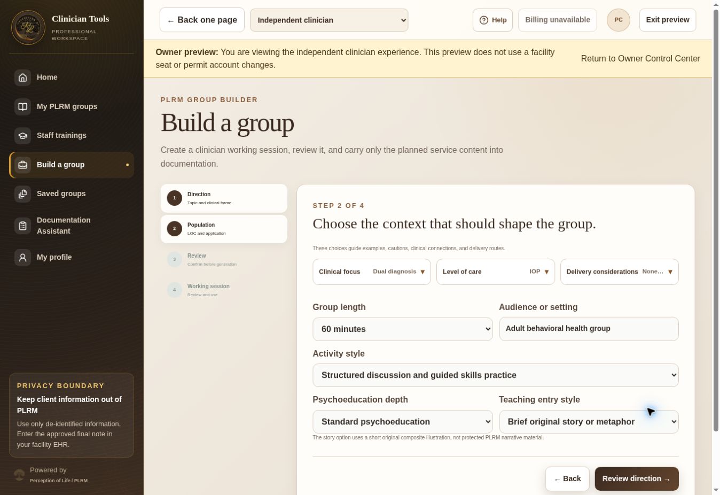Viewport: 720px width, 495px height.
Task: Click 'Keep client information out of PLRM' text
Action: 69,405
